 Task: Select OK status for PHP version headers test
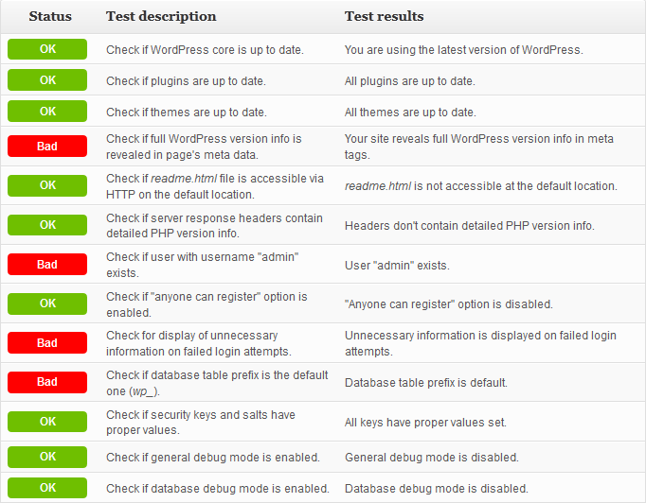(47, 225)
